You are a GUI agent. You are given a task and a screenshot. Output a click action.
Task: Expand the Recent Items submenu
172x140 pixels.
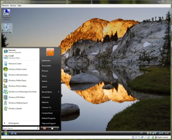point(50,92)
